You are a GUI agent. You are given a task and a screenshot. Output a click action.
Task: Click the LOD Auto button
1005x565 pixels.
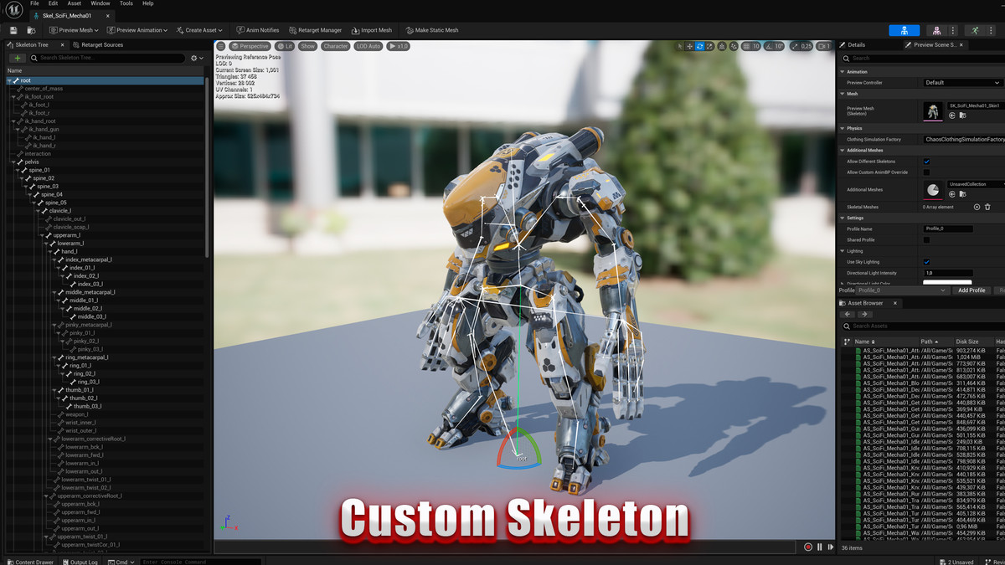(368, 46)
